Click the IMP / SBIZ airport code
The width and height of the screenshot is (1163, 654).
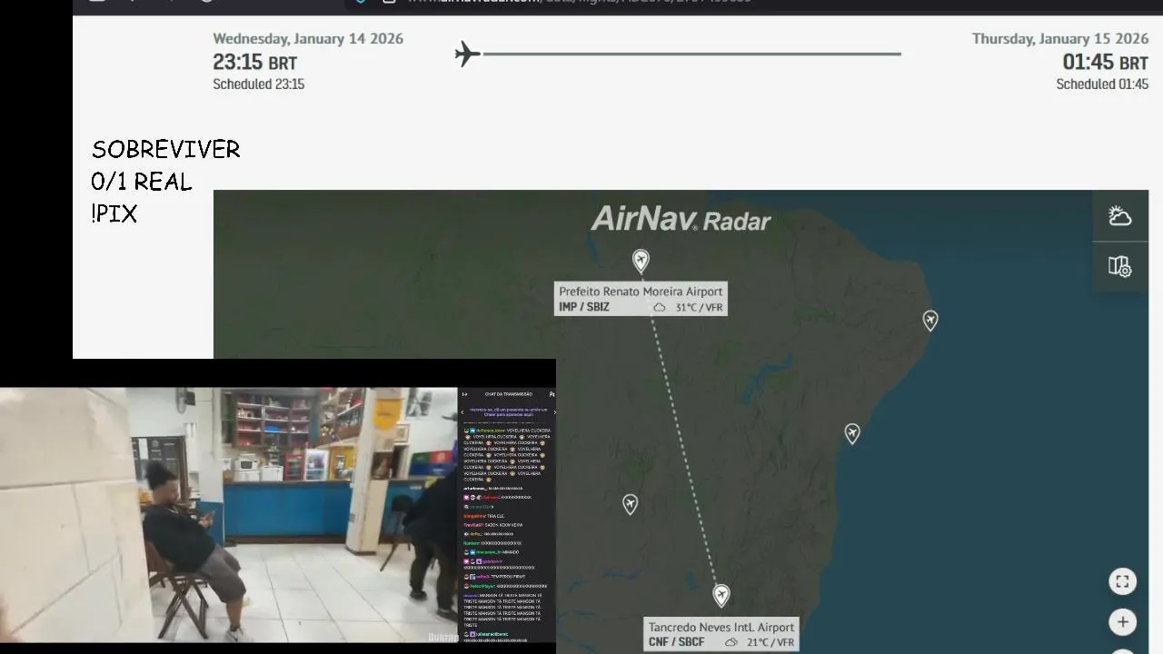(x=584, y=307)
